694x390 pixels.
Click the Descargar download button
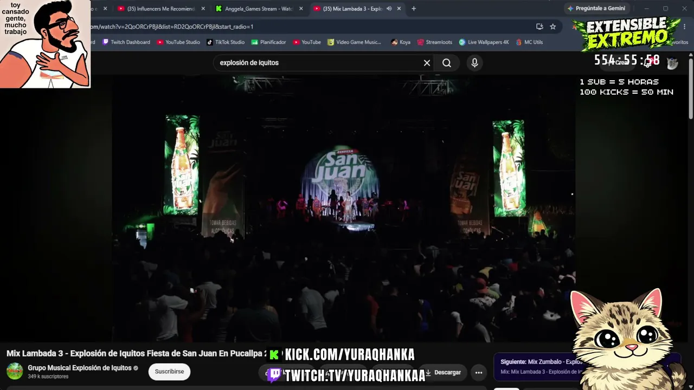tap(443, 373)
